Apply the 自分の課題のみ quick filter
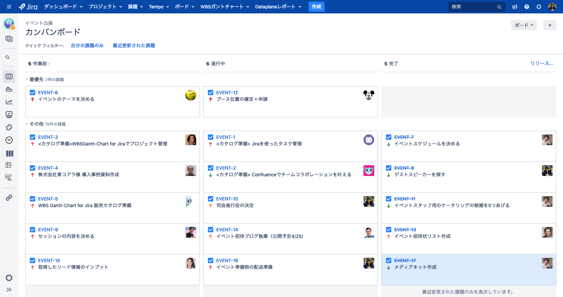The height and width of the screenshot is (297, 563). click(87, 46)
